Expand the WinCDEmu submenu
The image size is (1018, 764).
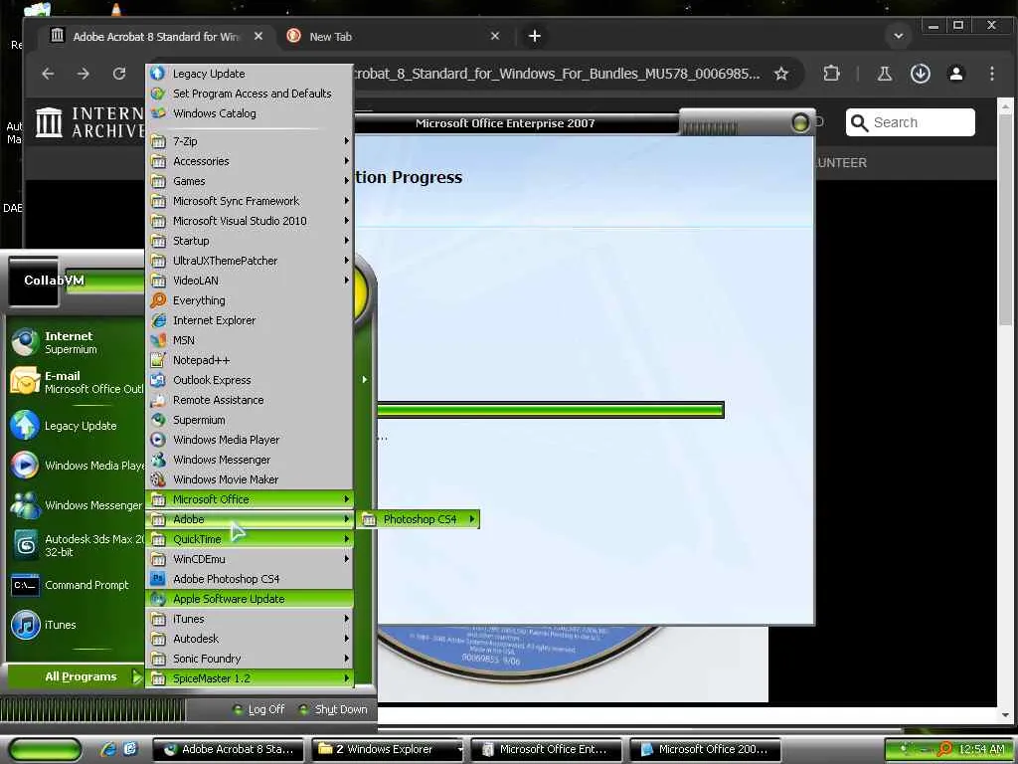250,559
